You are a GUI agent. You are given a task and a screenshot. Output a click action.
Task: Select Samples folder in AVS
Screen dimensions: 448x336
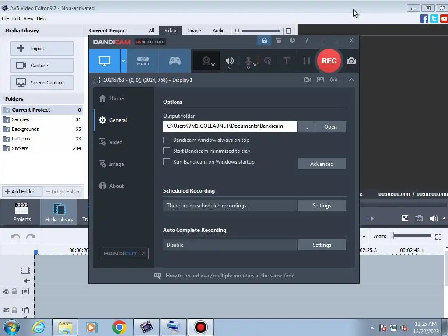[x=42, y=119]
